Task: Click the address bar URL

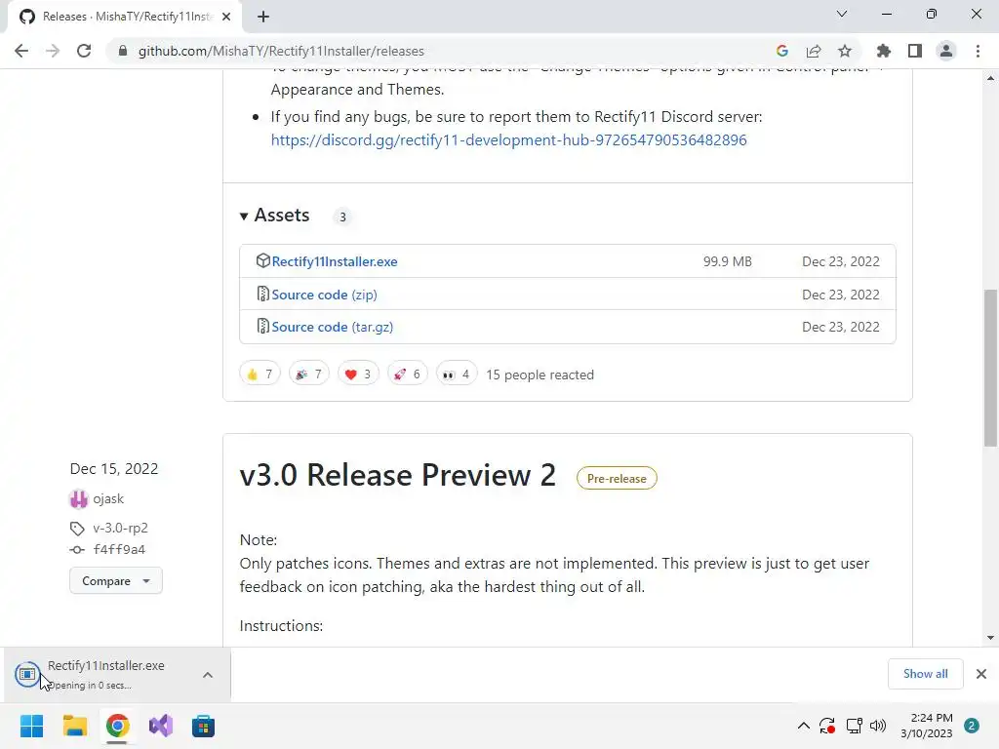Action: click(x=281, y=51)
